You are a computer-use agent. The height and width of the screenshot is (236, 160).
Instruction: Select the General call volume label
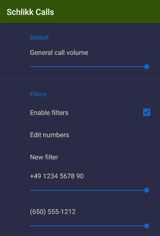[x=59, y=53]
